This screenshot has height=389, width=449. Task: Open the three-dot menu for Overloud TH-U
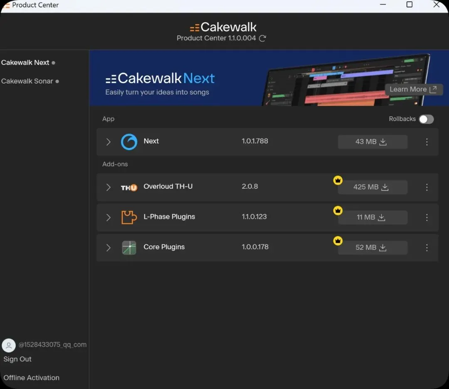[x=427, y=187]
